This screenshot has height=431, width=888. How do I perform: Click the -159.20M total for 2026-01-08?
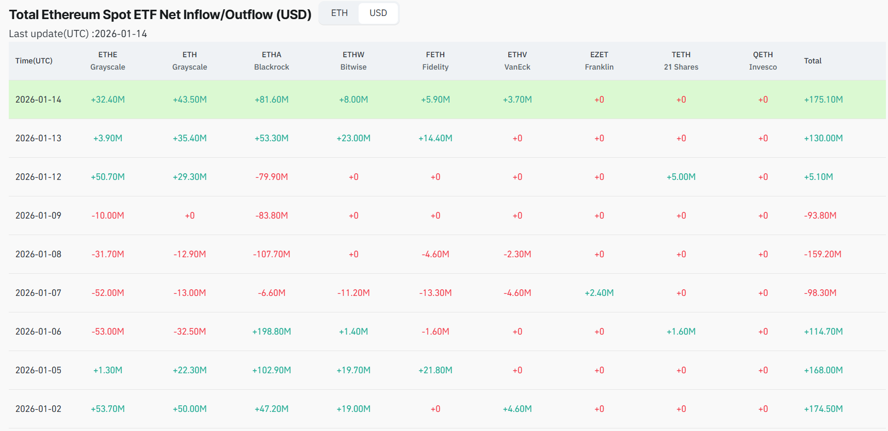coord(822,254)
